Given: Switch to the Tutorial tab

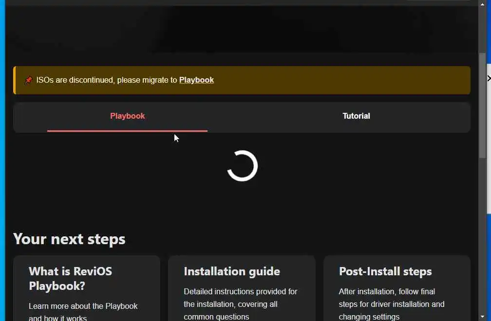Looking at the screenshot, I should click(356, 116).
